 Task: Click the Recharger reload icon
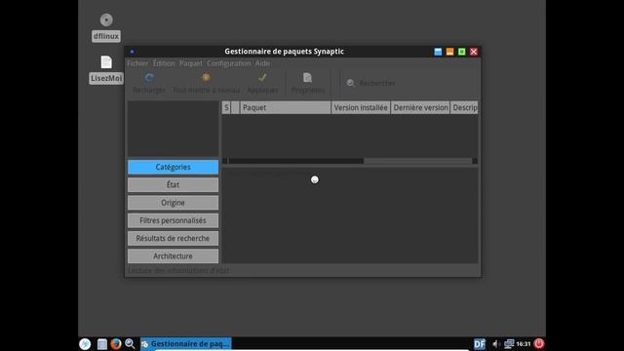(149, 78)
